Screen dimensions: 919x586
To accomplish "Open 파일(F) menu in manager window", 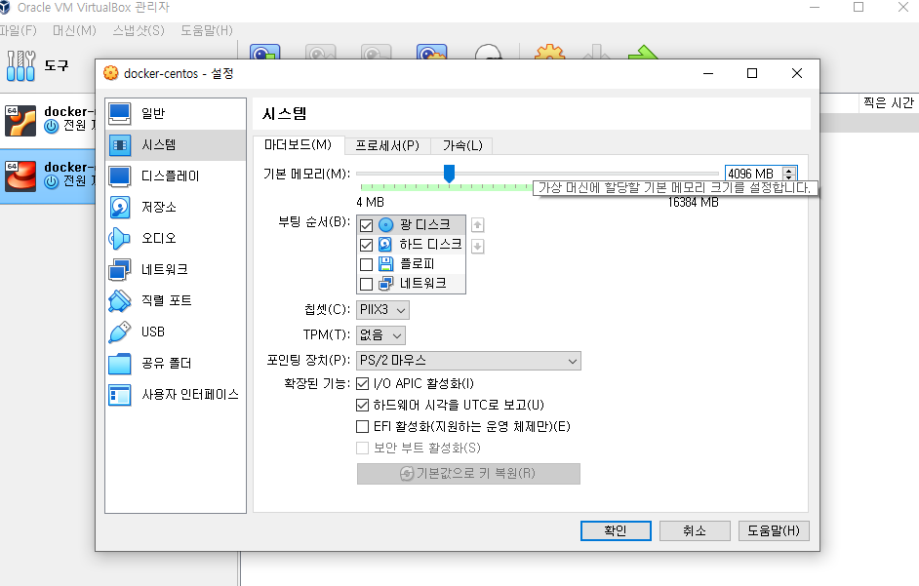I will point(18,30).
